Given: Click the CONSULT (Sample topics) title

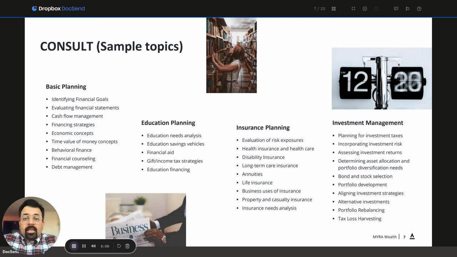Looking at the screenshot, I should click(x=111, y=46).
